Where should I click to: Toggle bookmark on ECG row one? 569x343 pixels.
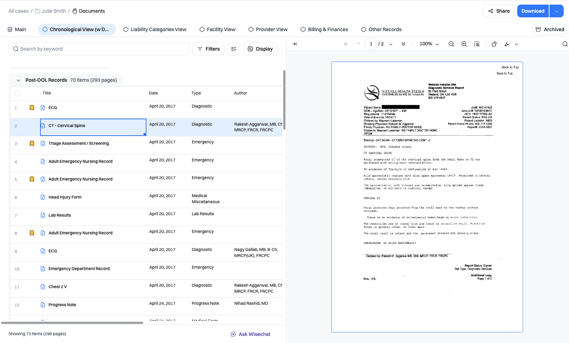[x=32, y=108]
